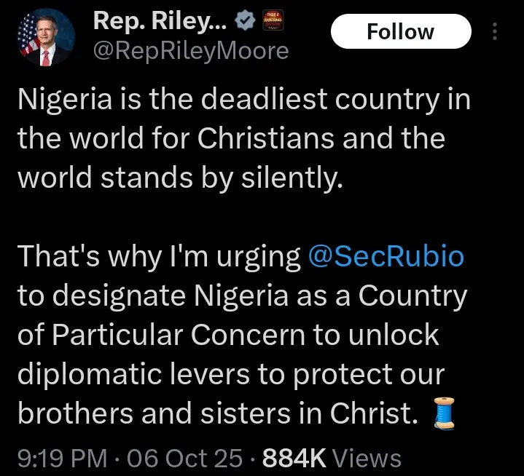Click the text "the world for Christians and the"
The image size is (524, 476).
tap(231, 139)
